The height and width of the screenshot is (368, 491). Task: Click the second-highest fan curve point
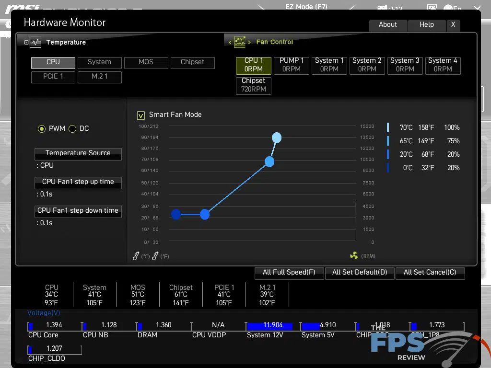point(269,162)
